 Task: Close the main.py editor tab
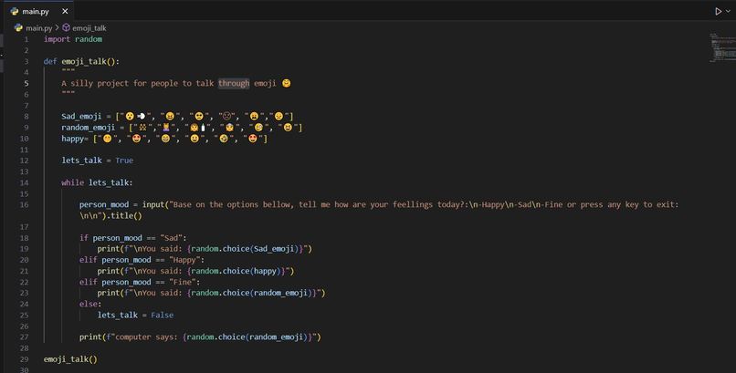click(65, 11)
